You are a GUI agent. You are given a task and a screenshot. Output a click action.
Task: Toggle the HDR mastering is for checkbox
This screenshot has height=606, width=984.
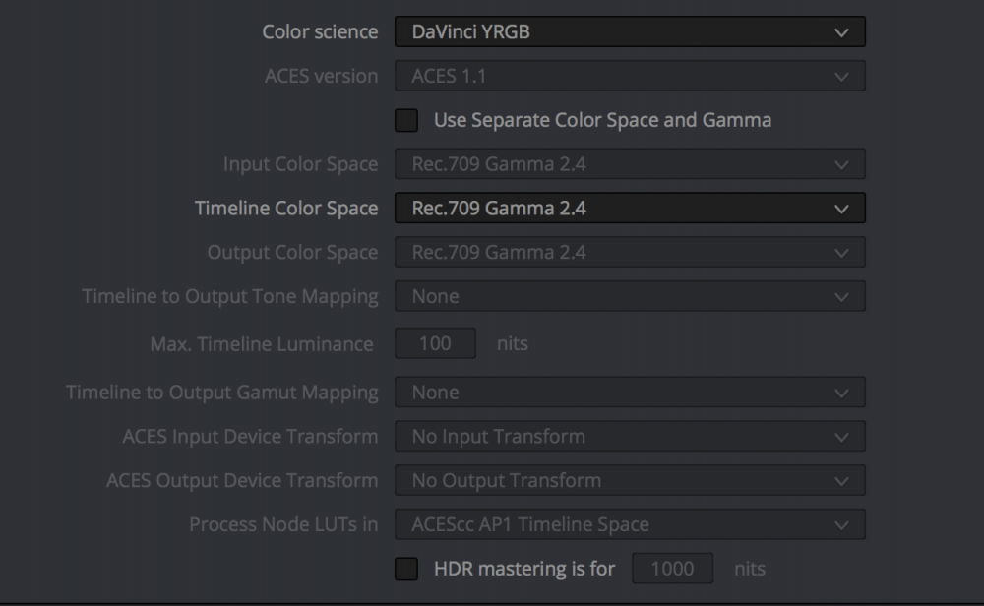(x=406, y=569)
